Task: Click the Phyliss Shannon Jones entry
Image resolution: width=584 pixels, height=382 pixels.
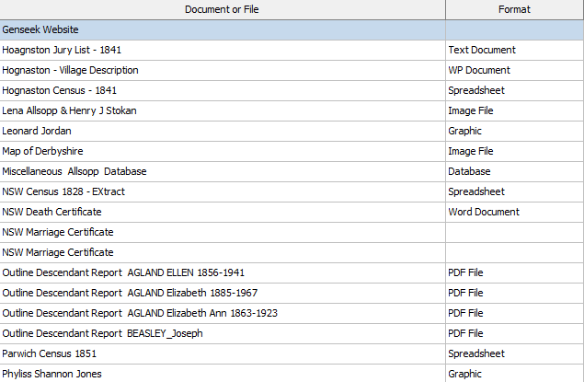Action: (x=52, y=374)
